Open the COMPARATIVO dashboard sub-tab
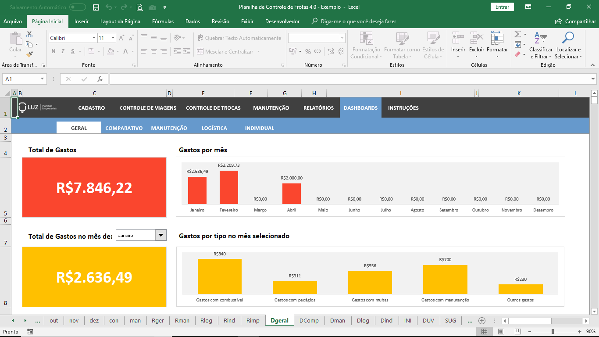The height and width of the screenshot is (337, 599). pyautogui.click(x=124, y=128)
